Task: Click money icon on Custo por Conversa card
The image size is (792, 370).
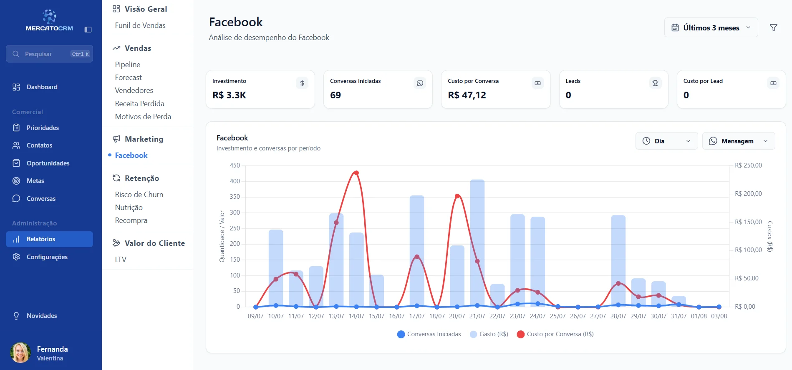Action: [x=537, y=83]
